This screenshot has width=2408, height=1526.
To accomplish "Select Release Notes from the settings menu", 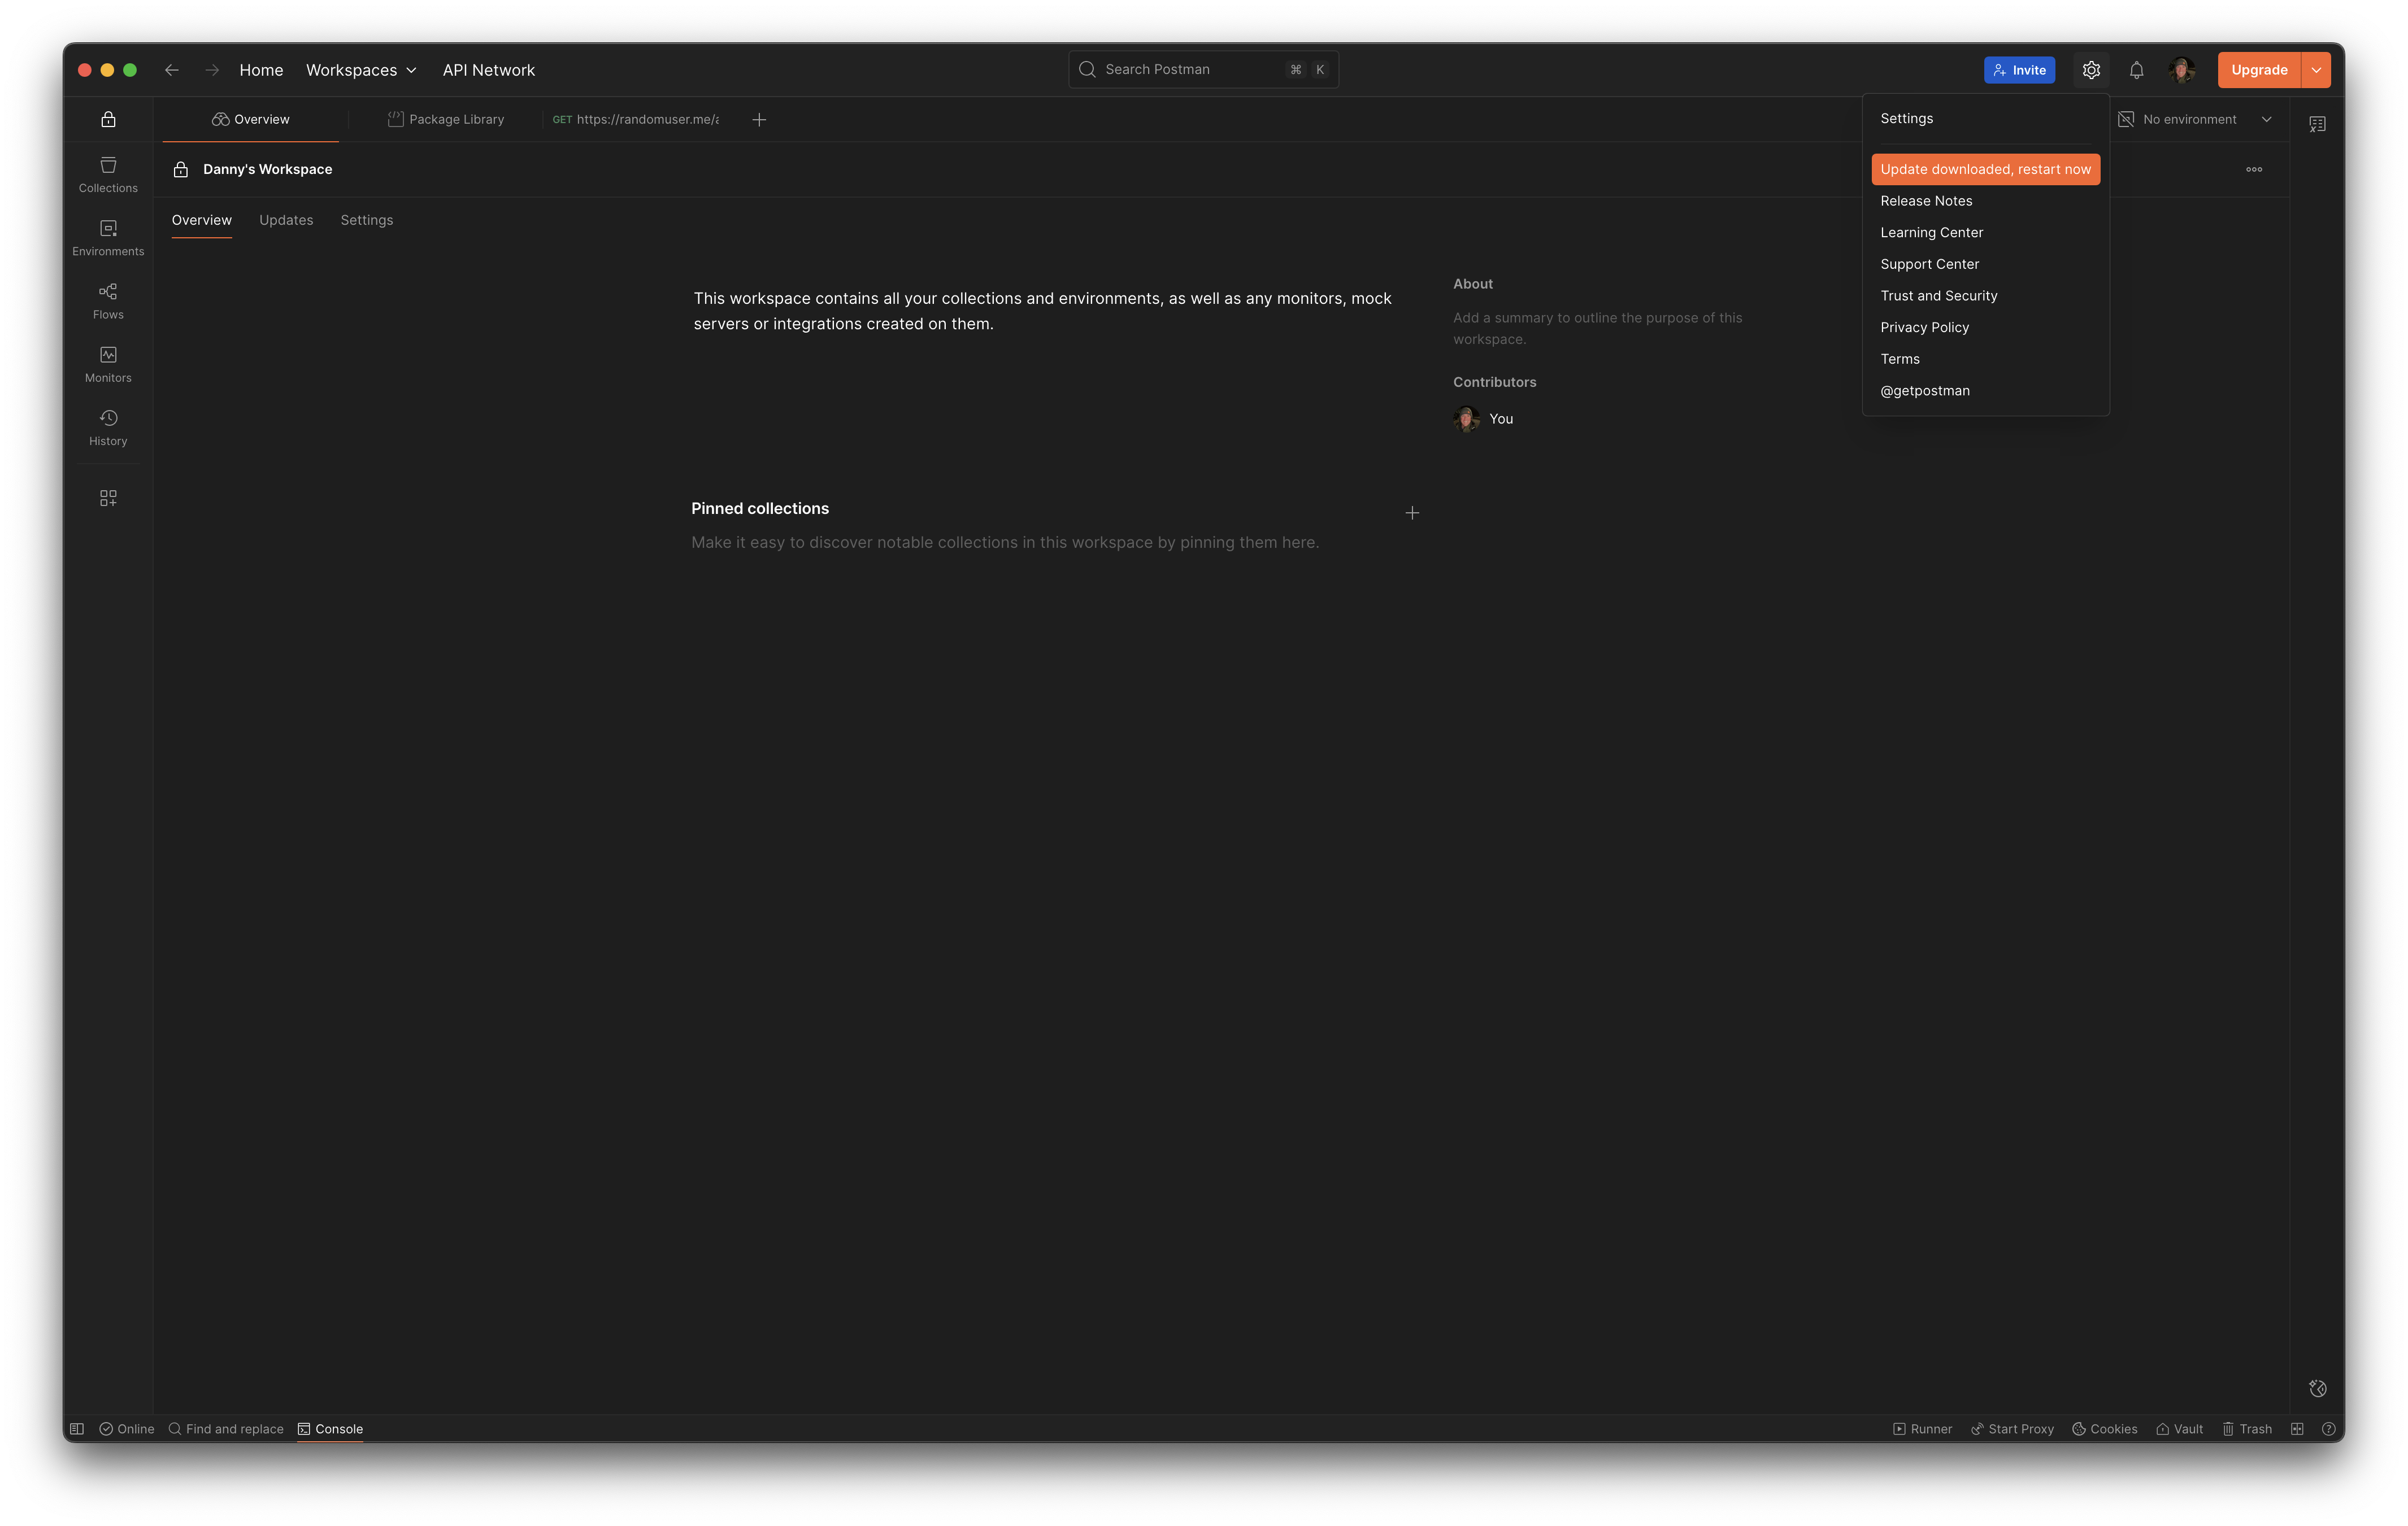I will (1926, 201).
